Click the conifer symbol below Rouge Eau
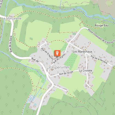Image resolution: width=115 pixels, height=115 pixels. tap(105, 30)
